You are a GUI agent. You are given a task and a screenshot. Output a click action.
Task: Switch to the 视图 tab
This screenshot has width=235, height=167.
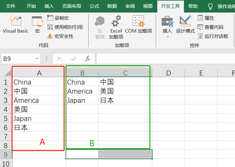pos(148,6)
